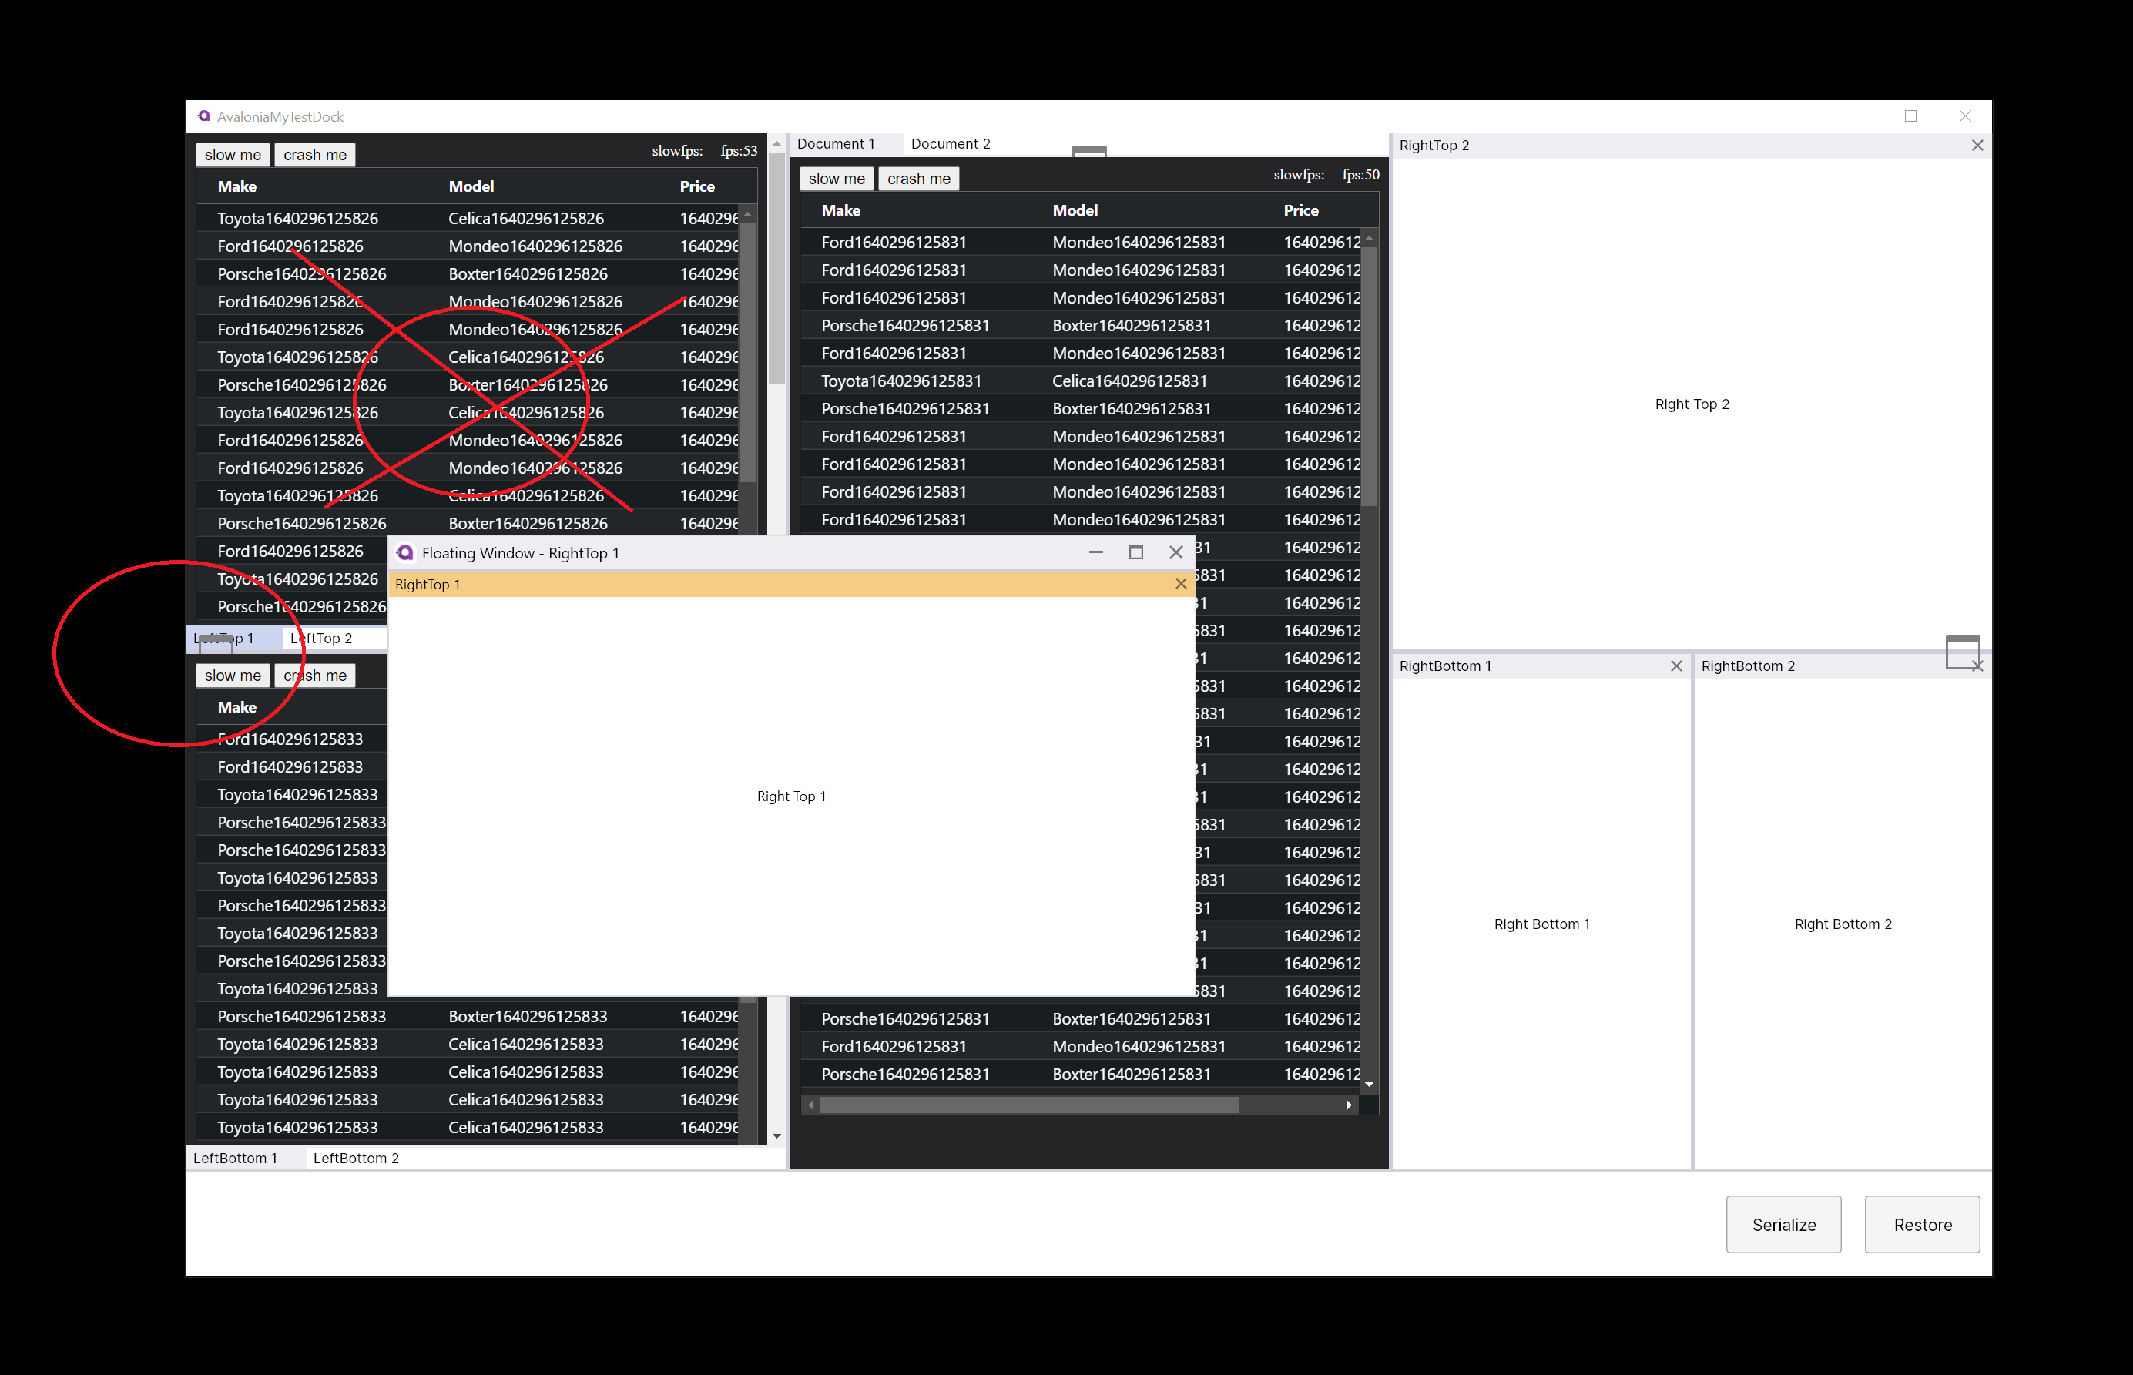The width and height of the screenshot is (2133, 1375).
Task: Click the Avalonia logo on the floating window
Action: [x=404, y=552]
